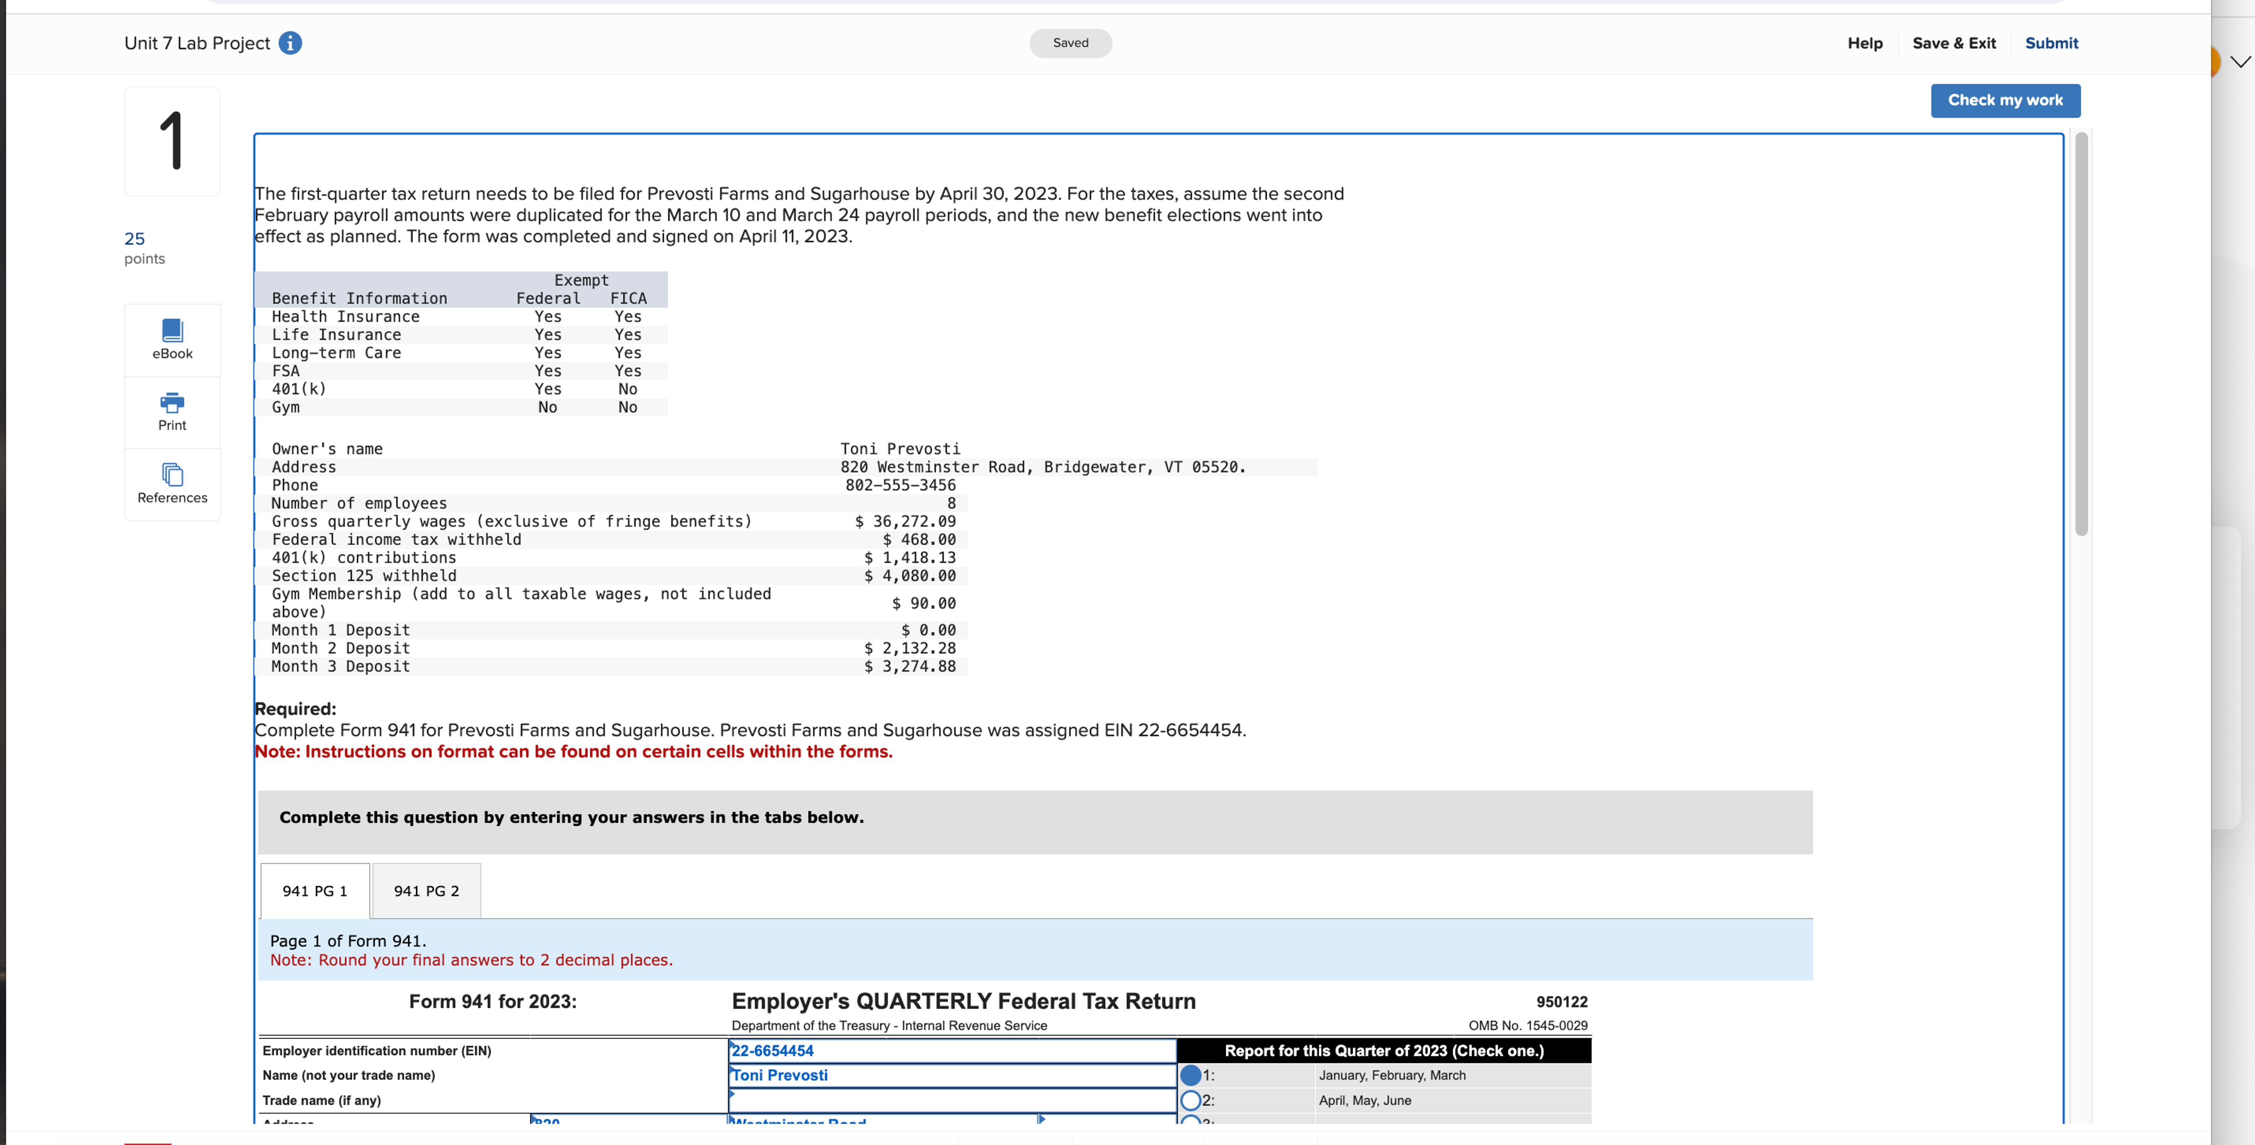This screenshot has width=2255, height=1145.
Task: Switch to the 941 PG 2 tab
Action: pos(426,890)
